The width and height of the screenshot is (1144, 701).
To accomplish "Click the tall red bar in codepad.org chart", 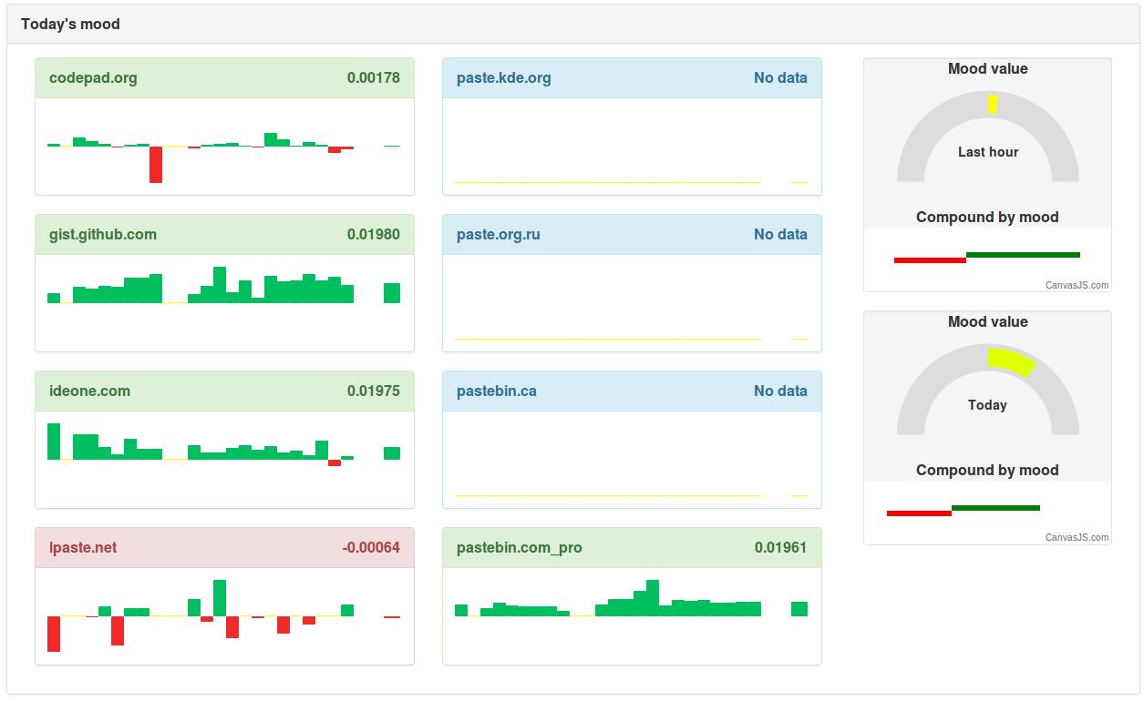I will click(x=155, y=164).
